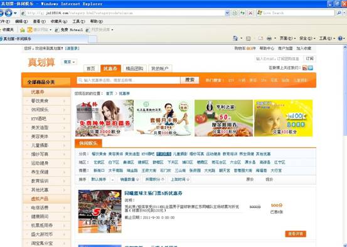Filter by 玄武区 district
Screen dimensions: 347x247
[x=99, y=162]
